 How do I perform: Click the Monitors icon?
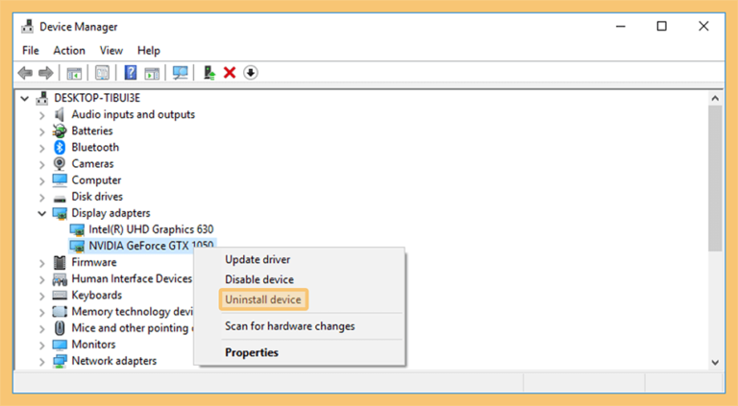60,345
